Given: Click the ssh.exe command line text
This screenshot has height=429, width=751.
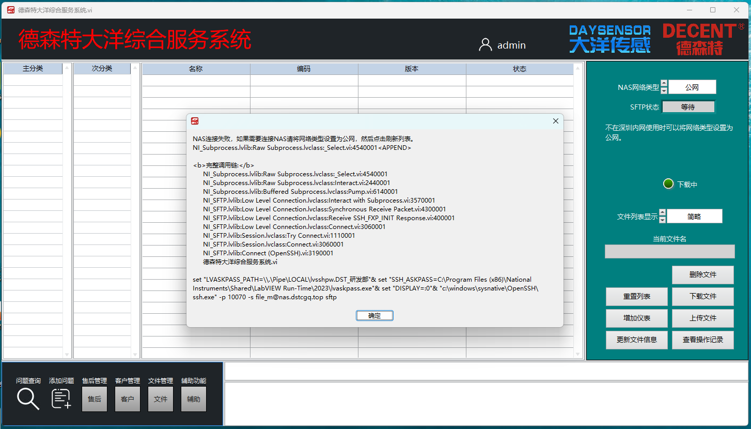Looking at the screenshot, I should 366,288.
